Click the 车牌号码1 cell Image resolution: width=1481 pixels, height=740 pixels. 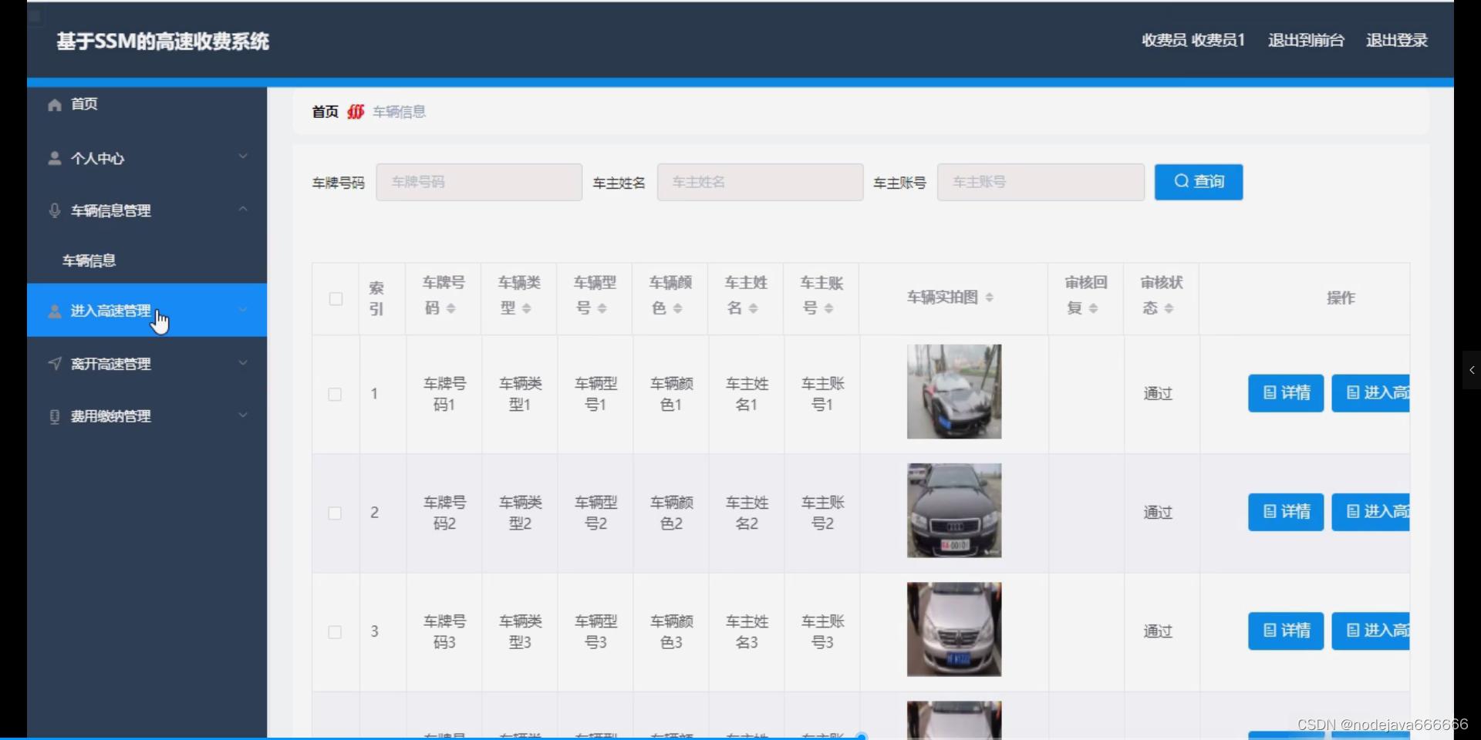[x=444, y=394]
